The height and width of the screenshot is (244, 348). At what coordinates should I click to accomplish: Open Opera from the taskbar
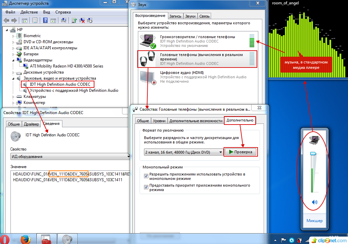click(x=5, y=239)
